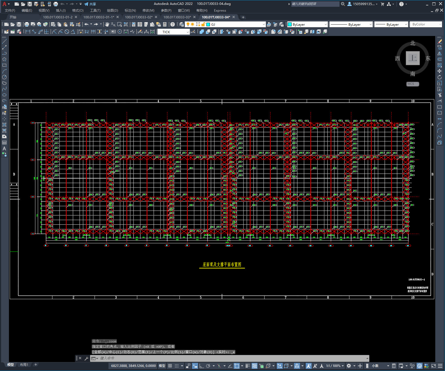Open the ByColor plot style dropdown
This screenshot has width=445, height=371.
point(440,24)
